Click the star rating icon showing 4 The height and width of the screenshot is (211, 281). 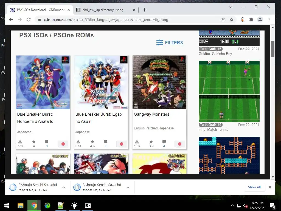click(x=34, y=142)
